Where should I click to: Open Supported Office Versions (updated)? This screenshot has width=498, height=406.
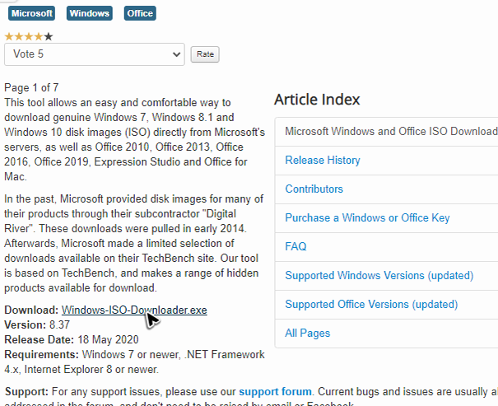point(371,305)
